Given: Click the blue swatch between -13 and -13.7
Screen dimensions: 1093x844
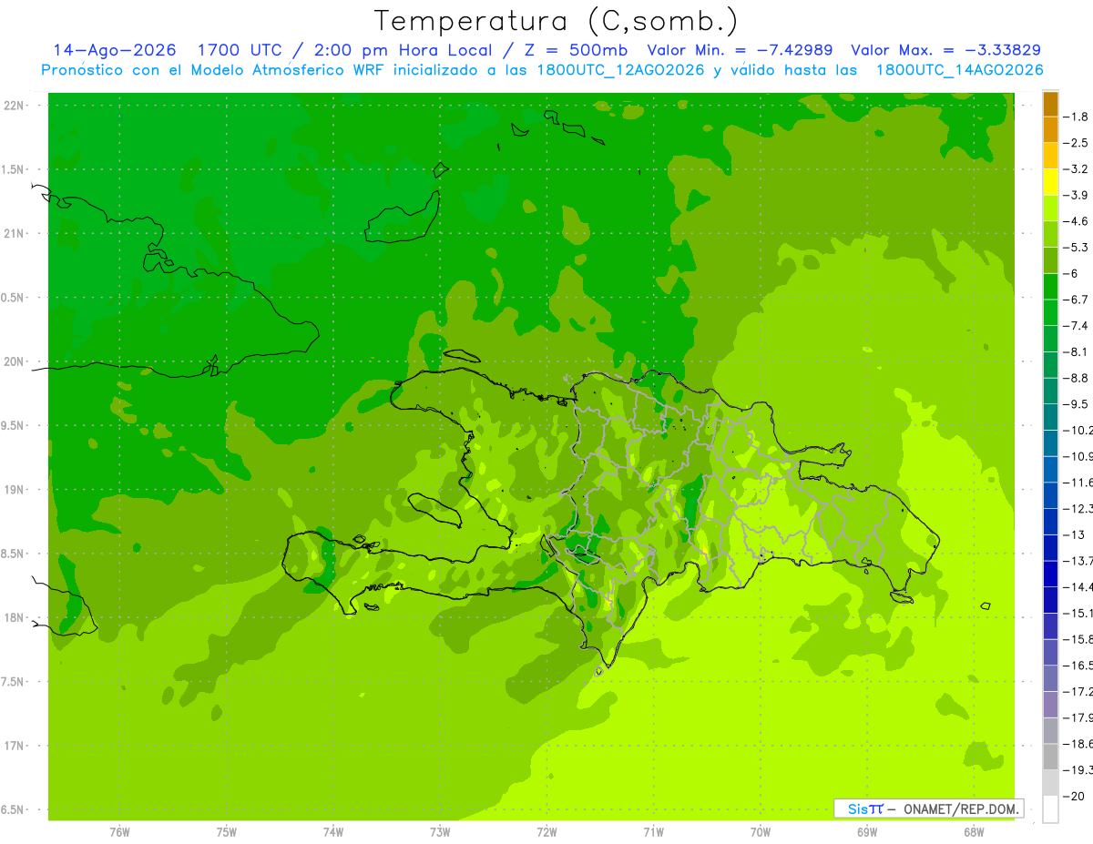Looking at the screenshot, I should pyautogui.click(x=1050, y=548).
